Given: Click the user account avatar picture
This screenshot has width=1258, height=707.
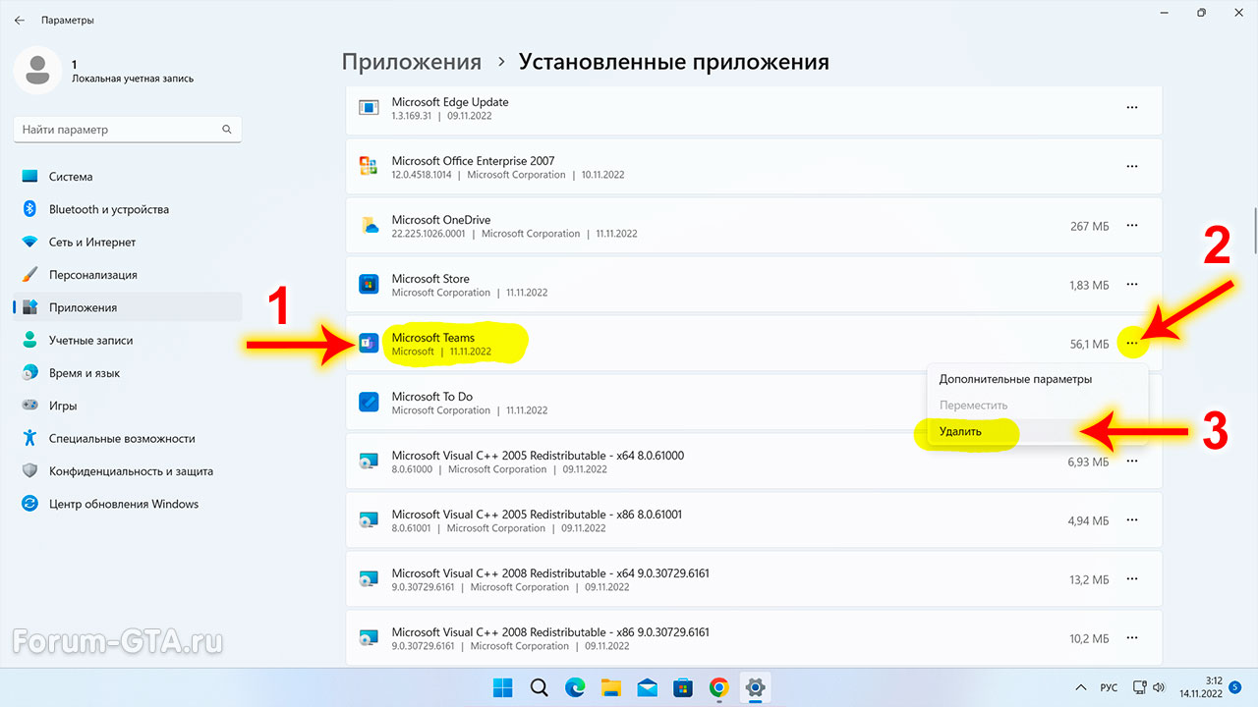Looking at the screenshot, I should 37,71.
